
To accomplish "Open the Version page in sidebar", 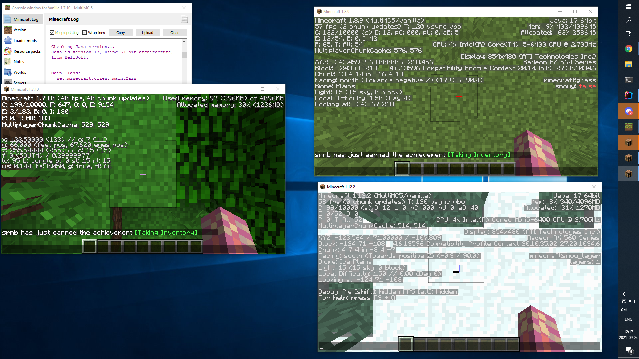I will (x=20, y=30).
